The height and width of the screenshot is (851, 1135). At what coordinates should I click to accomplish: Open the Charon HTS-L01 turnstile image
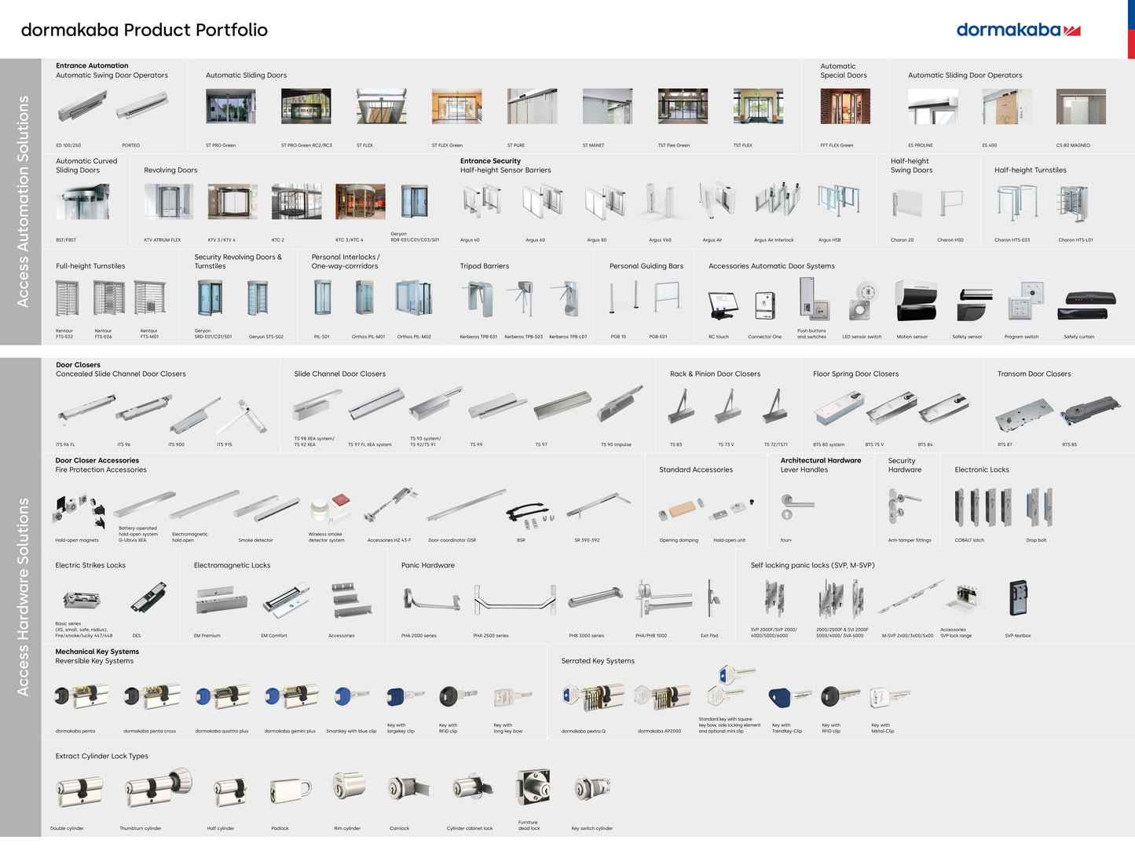coord(1073,203)
